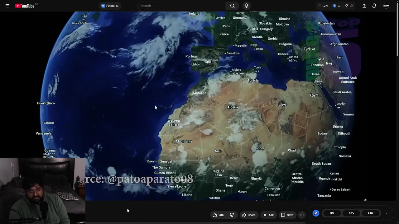Open the SURU account avatar menu
Image resolution: width=399 pixels, height=224 pixels.
click(x=386, y=6)
